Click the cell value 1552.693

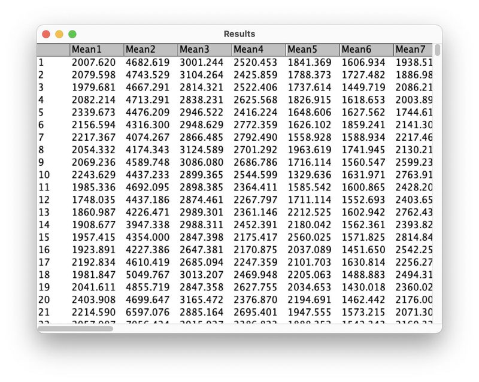[x=363, y=200]
